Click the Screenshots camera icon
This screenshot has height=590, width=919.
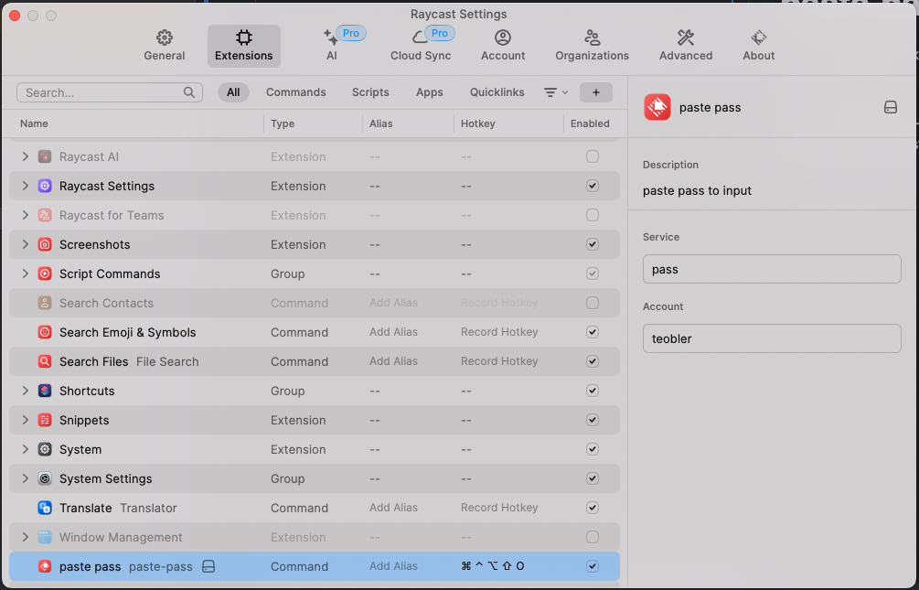pyautogui.click(x=45, y=244)
